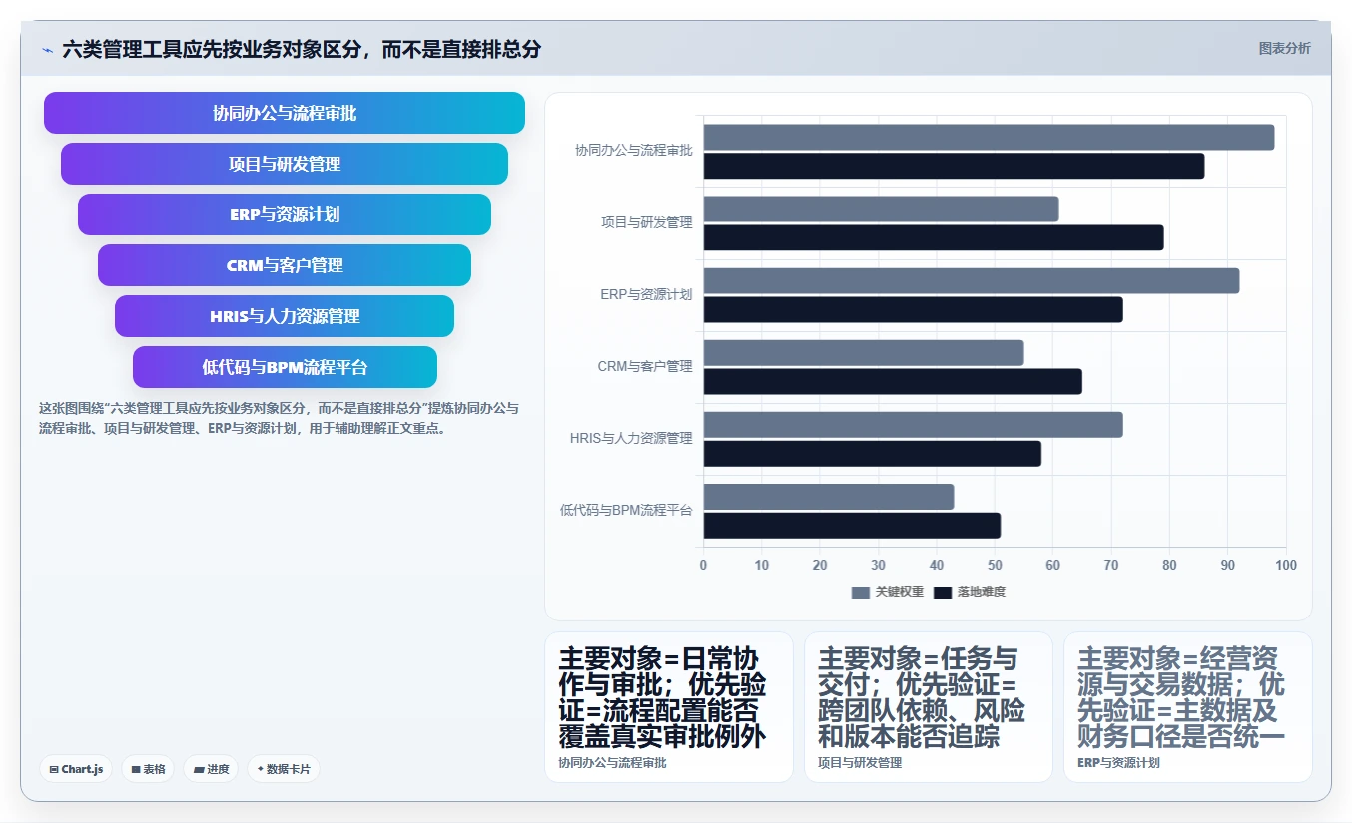Click 低代码与BPM流程平台 落地难度 bar
Screen dimensions: 1352x823
(852, 525)
